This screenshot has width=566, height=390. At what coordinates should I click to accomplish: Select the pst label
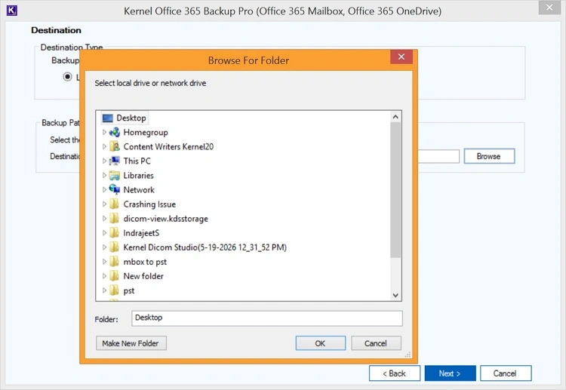pos(129,290)
